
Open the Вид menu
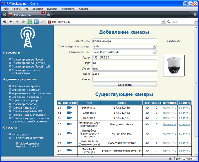26,9
